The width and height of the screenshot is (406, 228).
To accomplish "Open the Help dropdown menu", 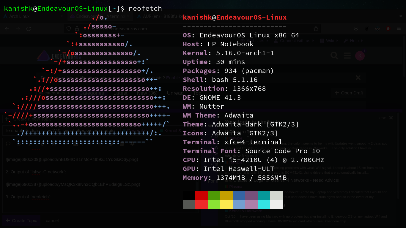I will click(x=353, y=41).
